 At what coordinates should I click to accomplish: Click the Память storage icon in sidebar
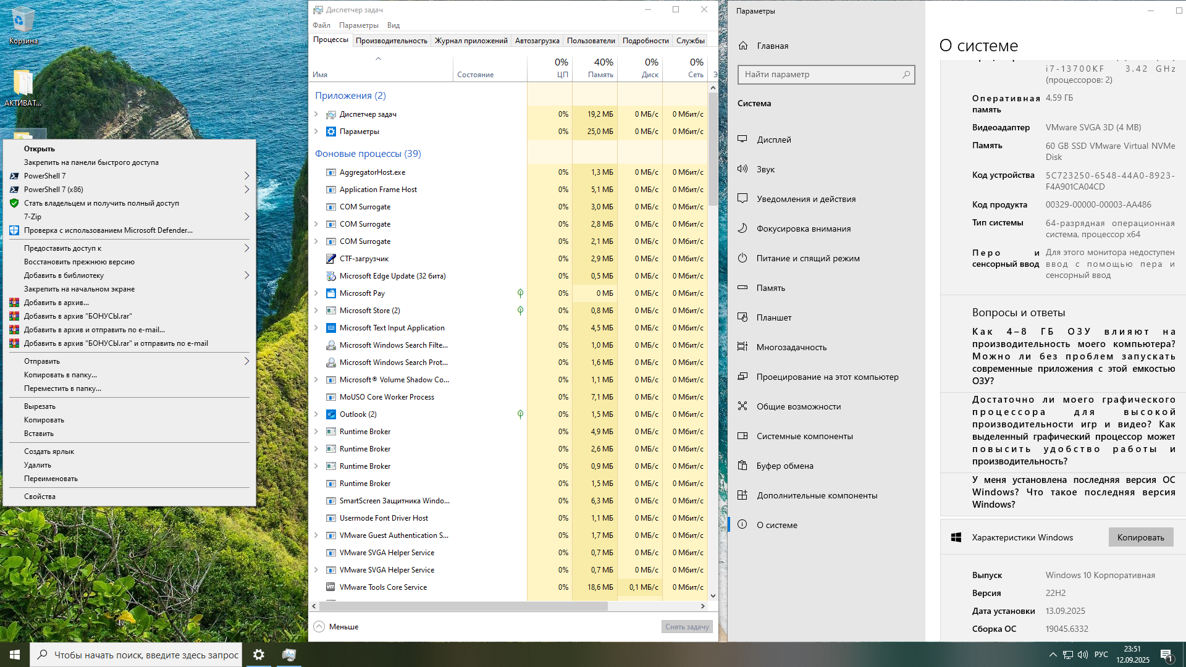tap(742, 287)
